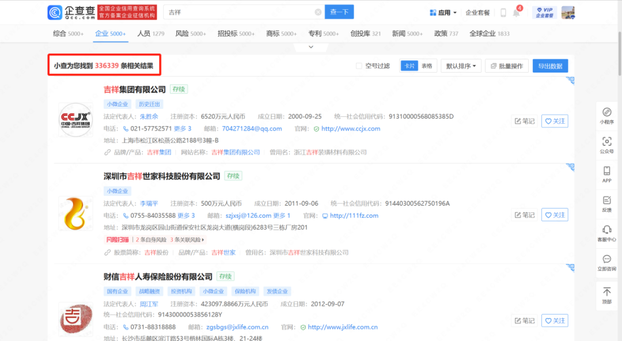The width and height of the screenshot is (622, 341).
Task: Open 立即咨询 chat icon
Action: 606,263
